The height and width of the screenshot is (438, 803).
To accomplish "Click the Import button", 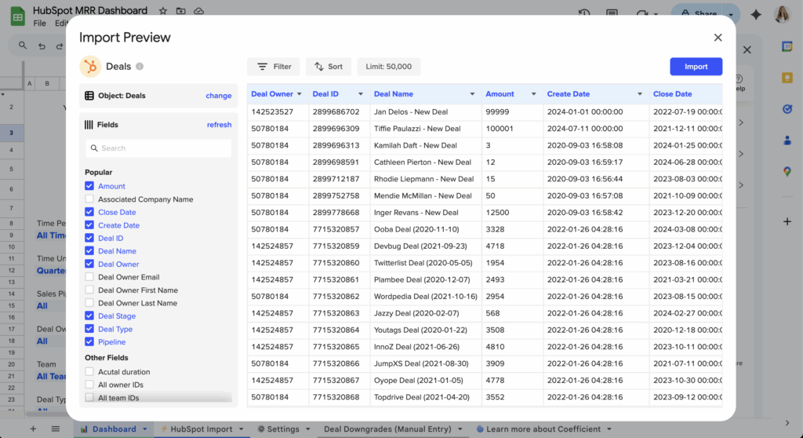I will [696, 67].
